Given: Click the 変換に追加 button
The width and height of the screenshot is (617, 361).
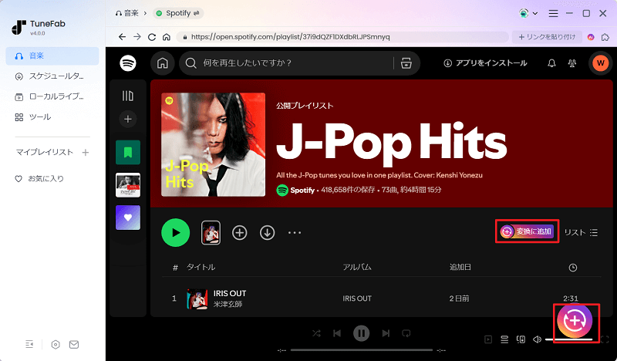Looking at the screenshot, I should [527, 231].
